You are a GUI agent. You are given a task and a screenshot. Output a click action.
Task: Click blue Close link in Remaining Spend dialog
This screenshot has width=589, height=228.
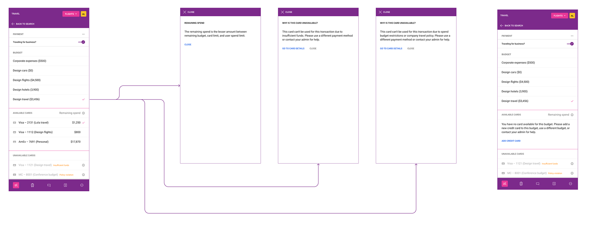pos(188,45)
